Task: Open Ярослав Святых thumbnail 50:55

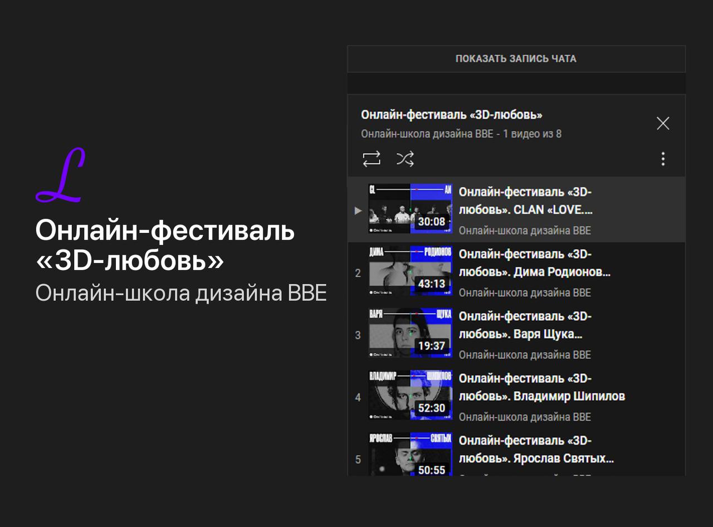Action: (x=411, y=454)
